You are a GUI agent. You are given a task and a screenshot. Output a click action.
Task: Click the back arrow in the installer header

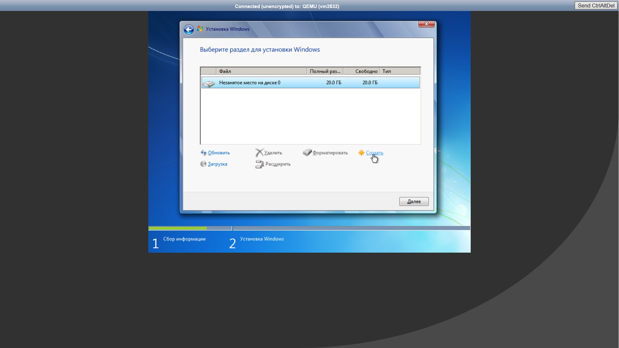point(189,30)
